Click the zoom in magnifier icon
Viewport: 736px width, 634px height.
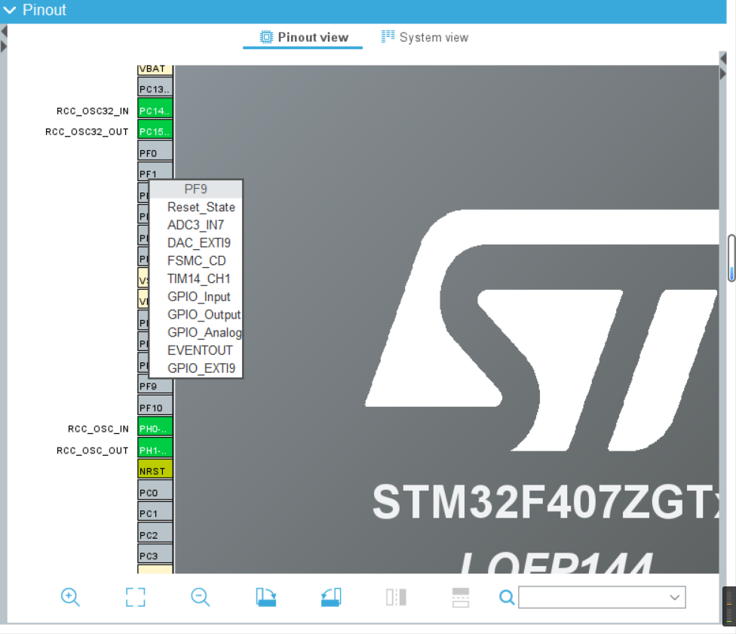coord(70,597)
